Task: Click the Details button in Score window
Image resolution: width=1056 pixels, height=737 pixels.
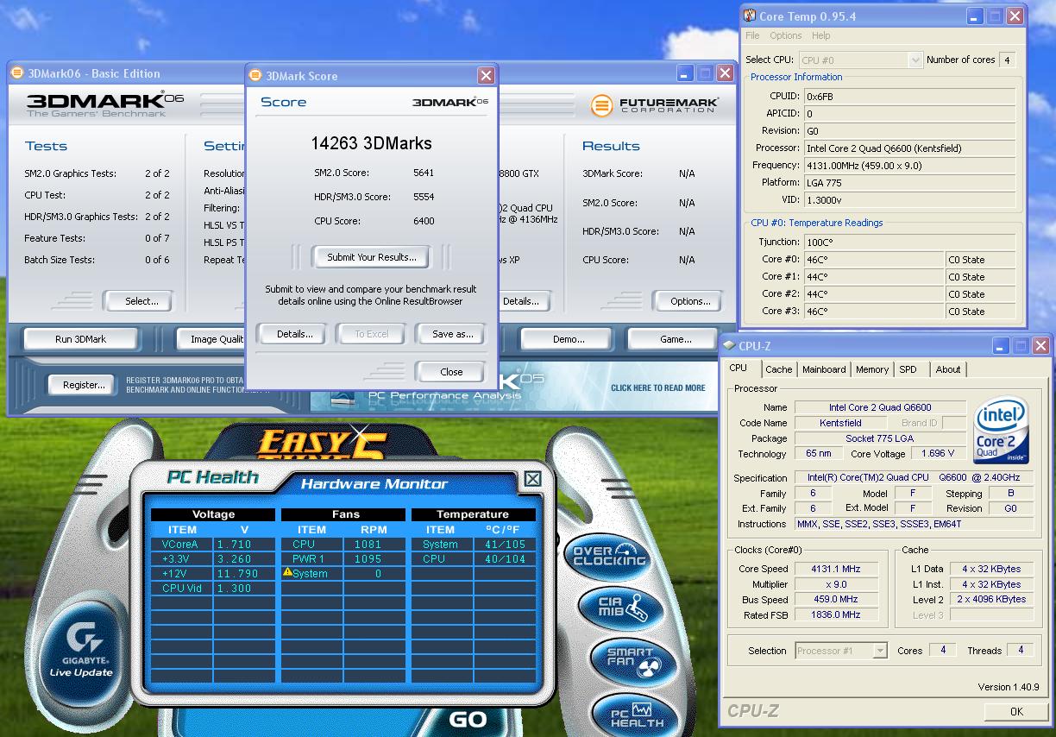Action: pos(294,334)
